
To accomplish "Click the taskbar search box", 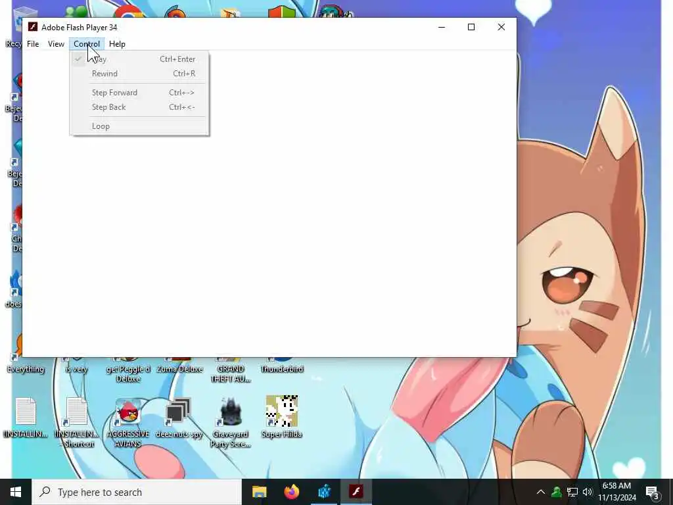I will 137,492.
